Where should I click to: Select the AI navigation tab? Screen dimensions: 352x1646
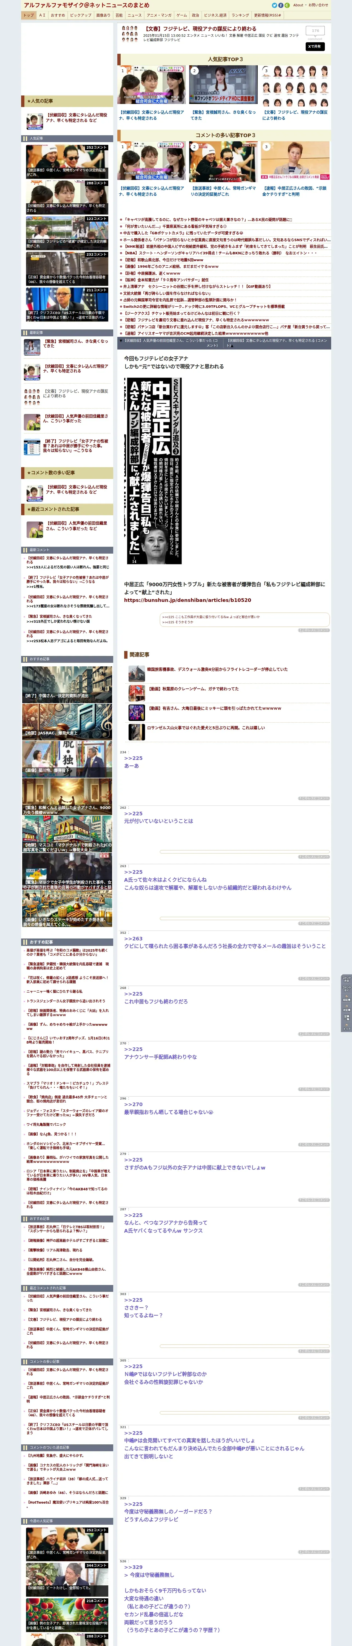click(42, 15)
